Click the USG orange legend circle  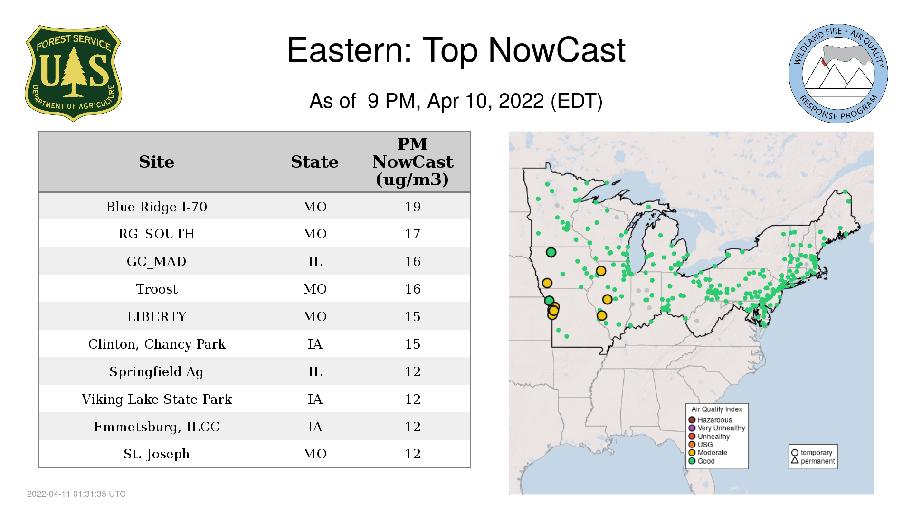692,445
